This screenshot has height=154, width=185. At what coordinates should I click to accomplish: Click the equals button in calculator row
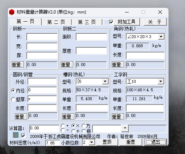pos(125,128)
